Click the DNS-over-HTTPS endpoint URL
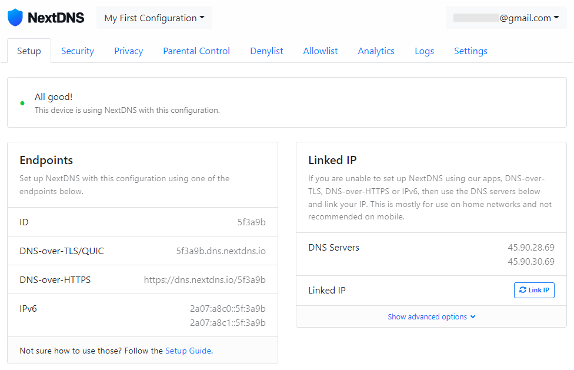 pyautogui.click(x=205, y=280)
